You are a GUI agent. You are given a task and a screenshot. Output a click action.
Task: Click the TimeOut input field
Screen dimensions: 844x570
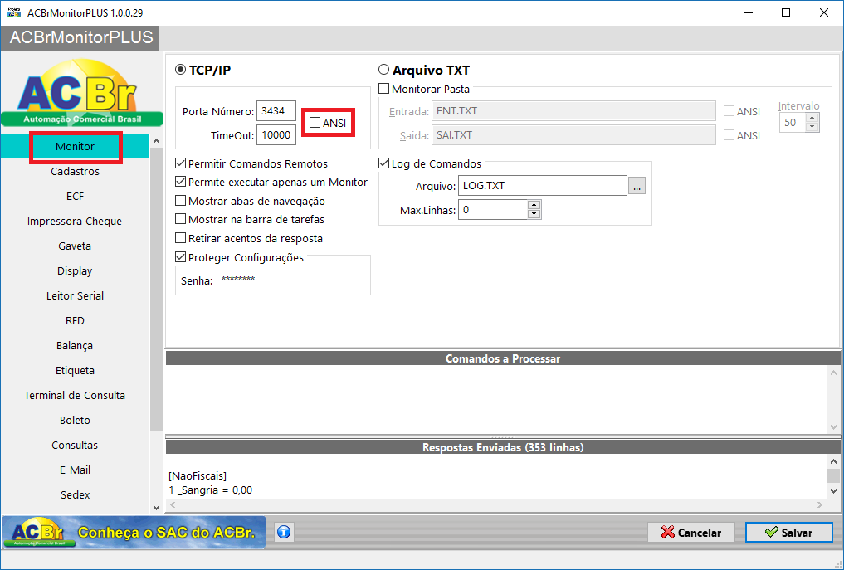click(276, 135)
